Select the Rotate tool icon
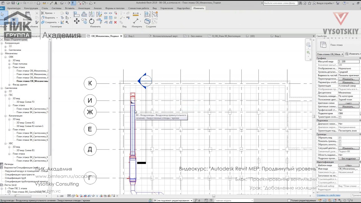The image size is (361, 203). (92, 21)
